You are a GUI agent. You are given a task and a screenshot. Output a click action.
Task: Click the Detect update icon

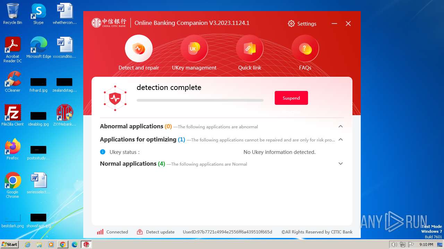point(140,232)
